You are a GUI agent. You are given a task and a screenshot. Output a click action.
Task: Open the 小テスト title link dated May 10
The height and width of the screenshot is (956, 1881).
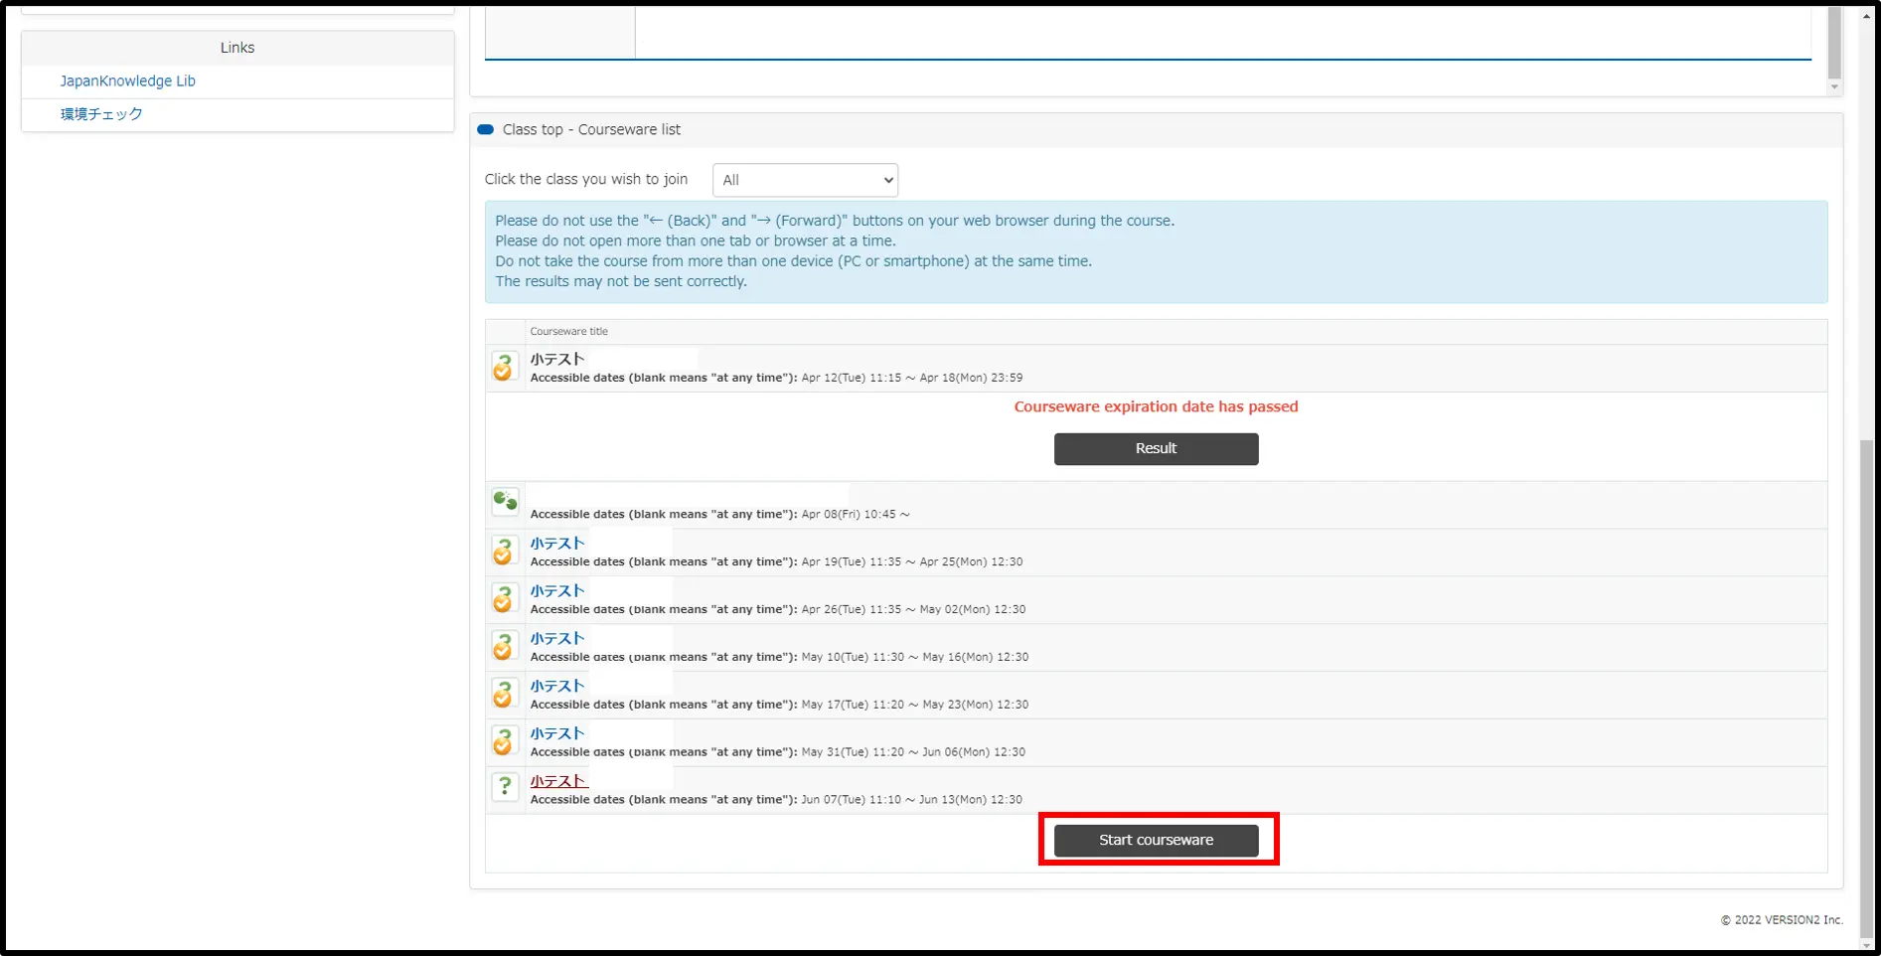(x=557, y=639)
